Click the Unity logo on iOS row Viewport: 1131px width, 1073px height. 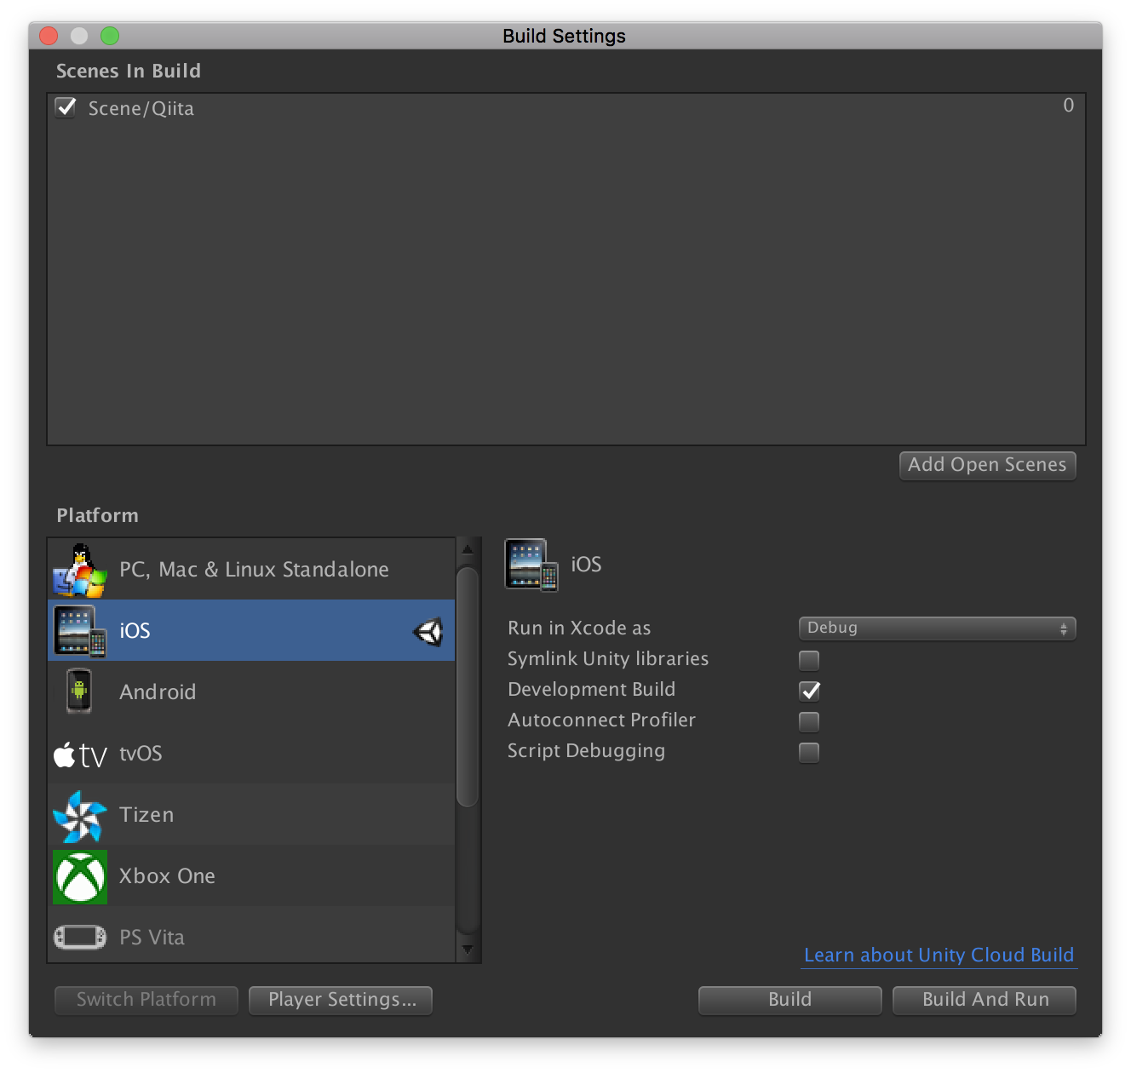[x=428, y=632]
